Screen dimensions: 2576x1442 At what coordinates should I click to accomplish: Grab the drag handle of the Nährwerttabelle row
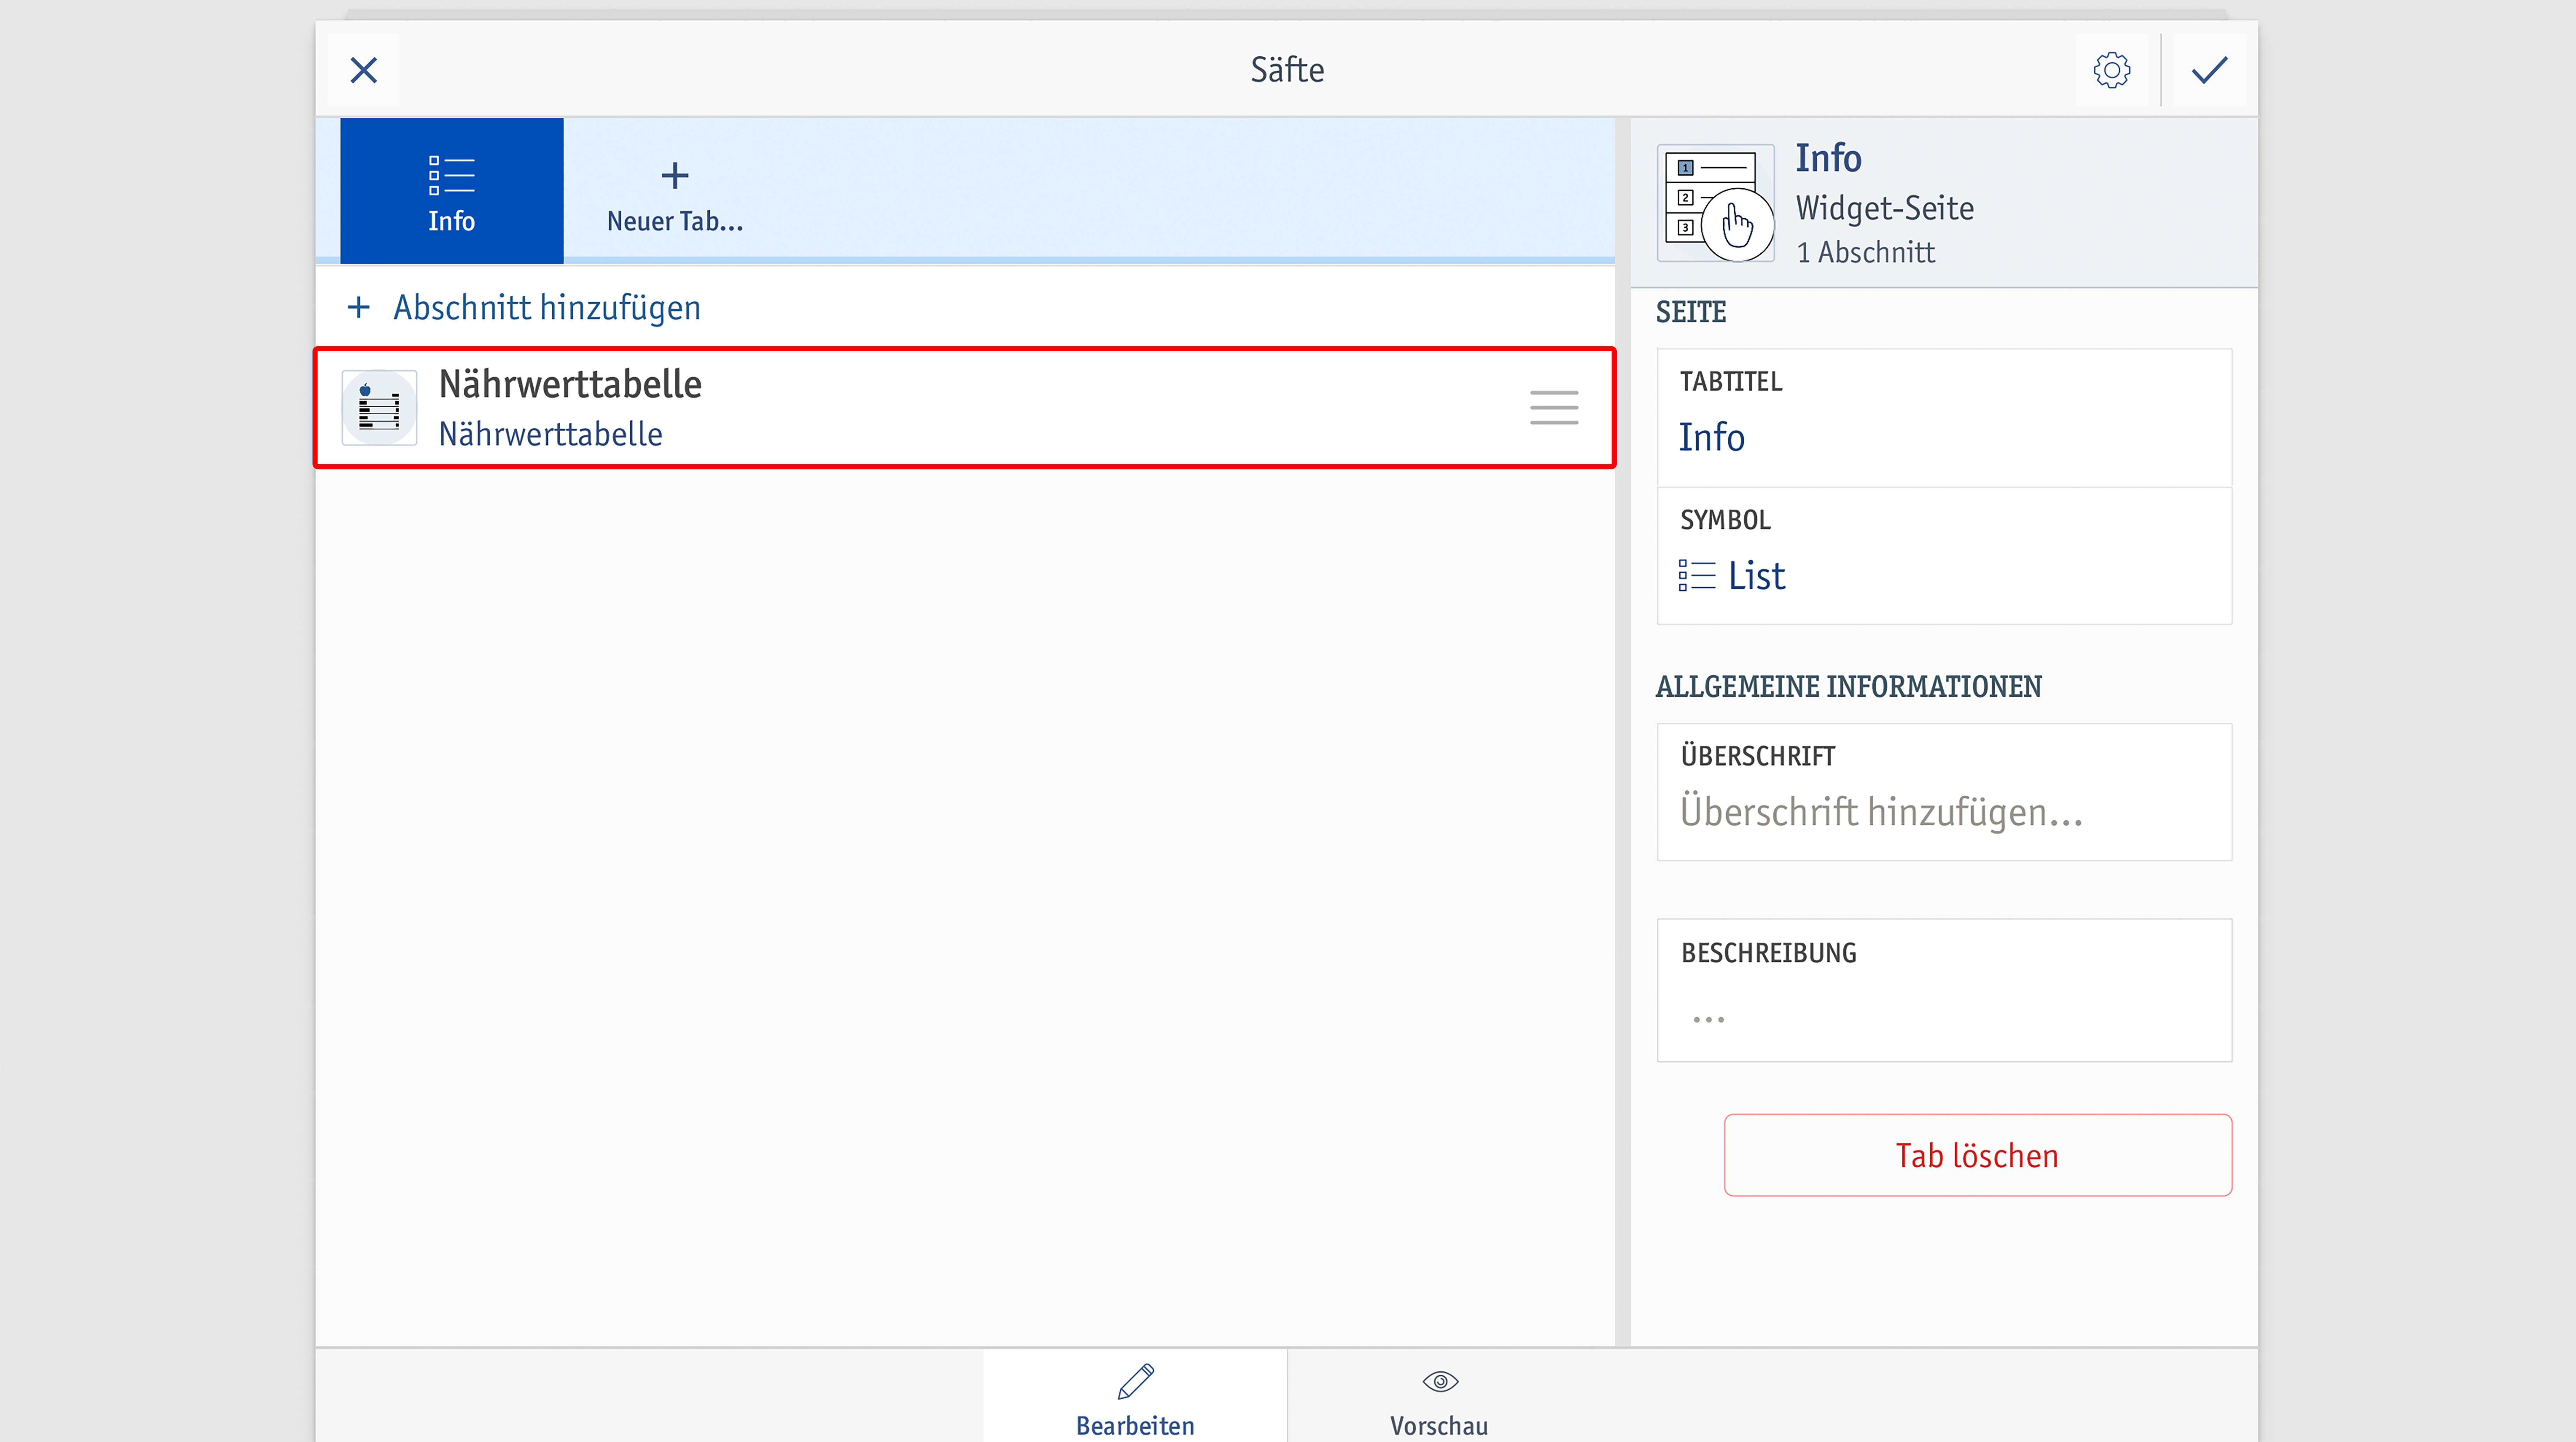[x=1554, y=408]
